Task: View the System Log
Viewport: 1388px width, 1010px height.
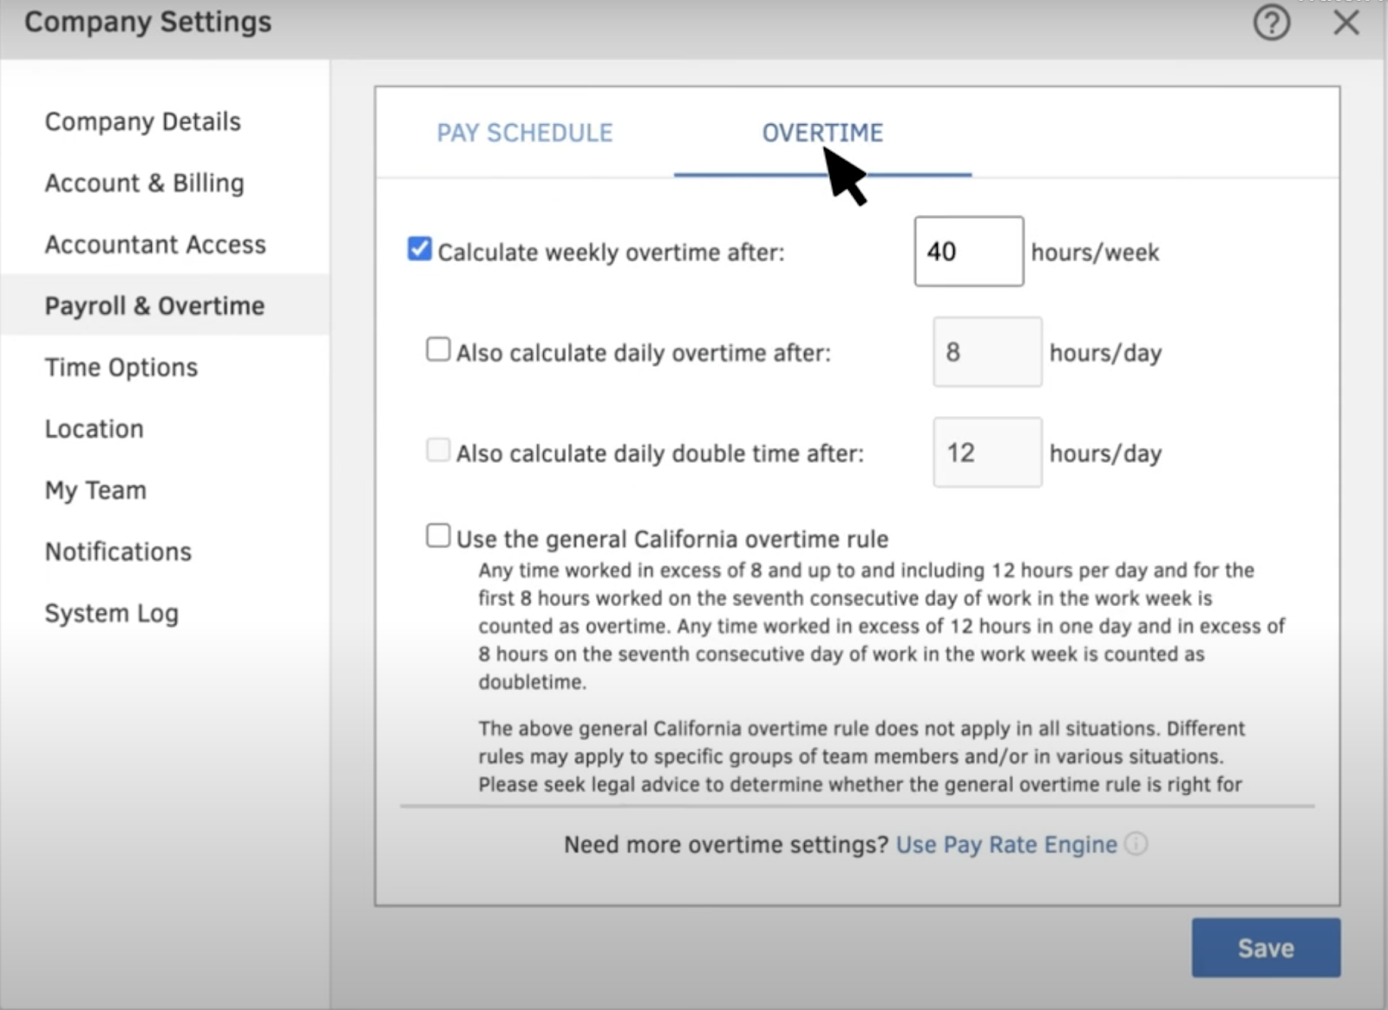Action: (111, 613)
